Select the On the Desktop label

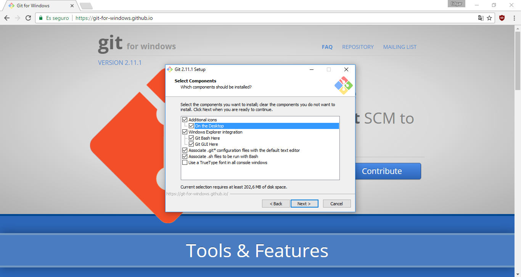pos(209,126)
